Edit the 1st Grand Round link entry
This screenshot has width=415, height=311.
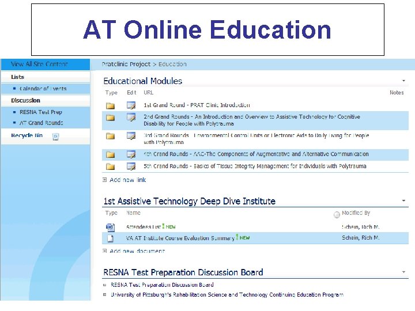pyautogui.click(x=131, y=105)
